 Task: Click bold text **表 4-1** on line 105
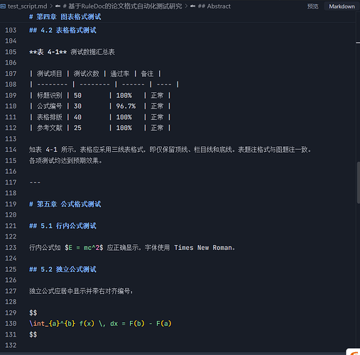48,52
